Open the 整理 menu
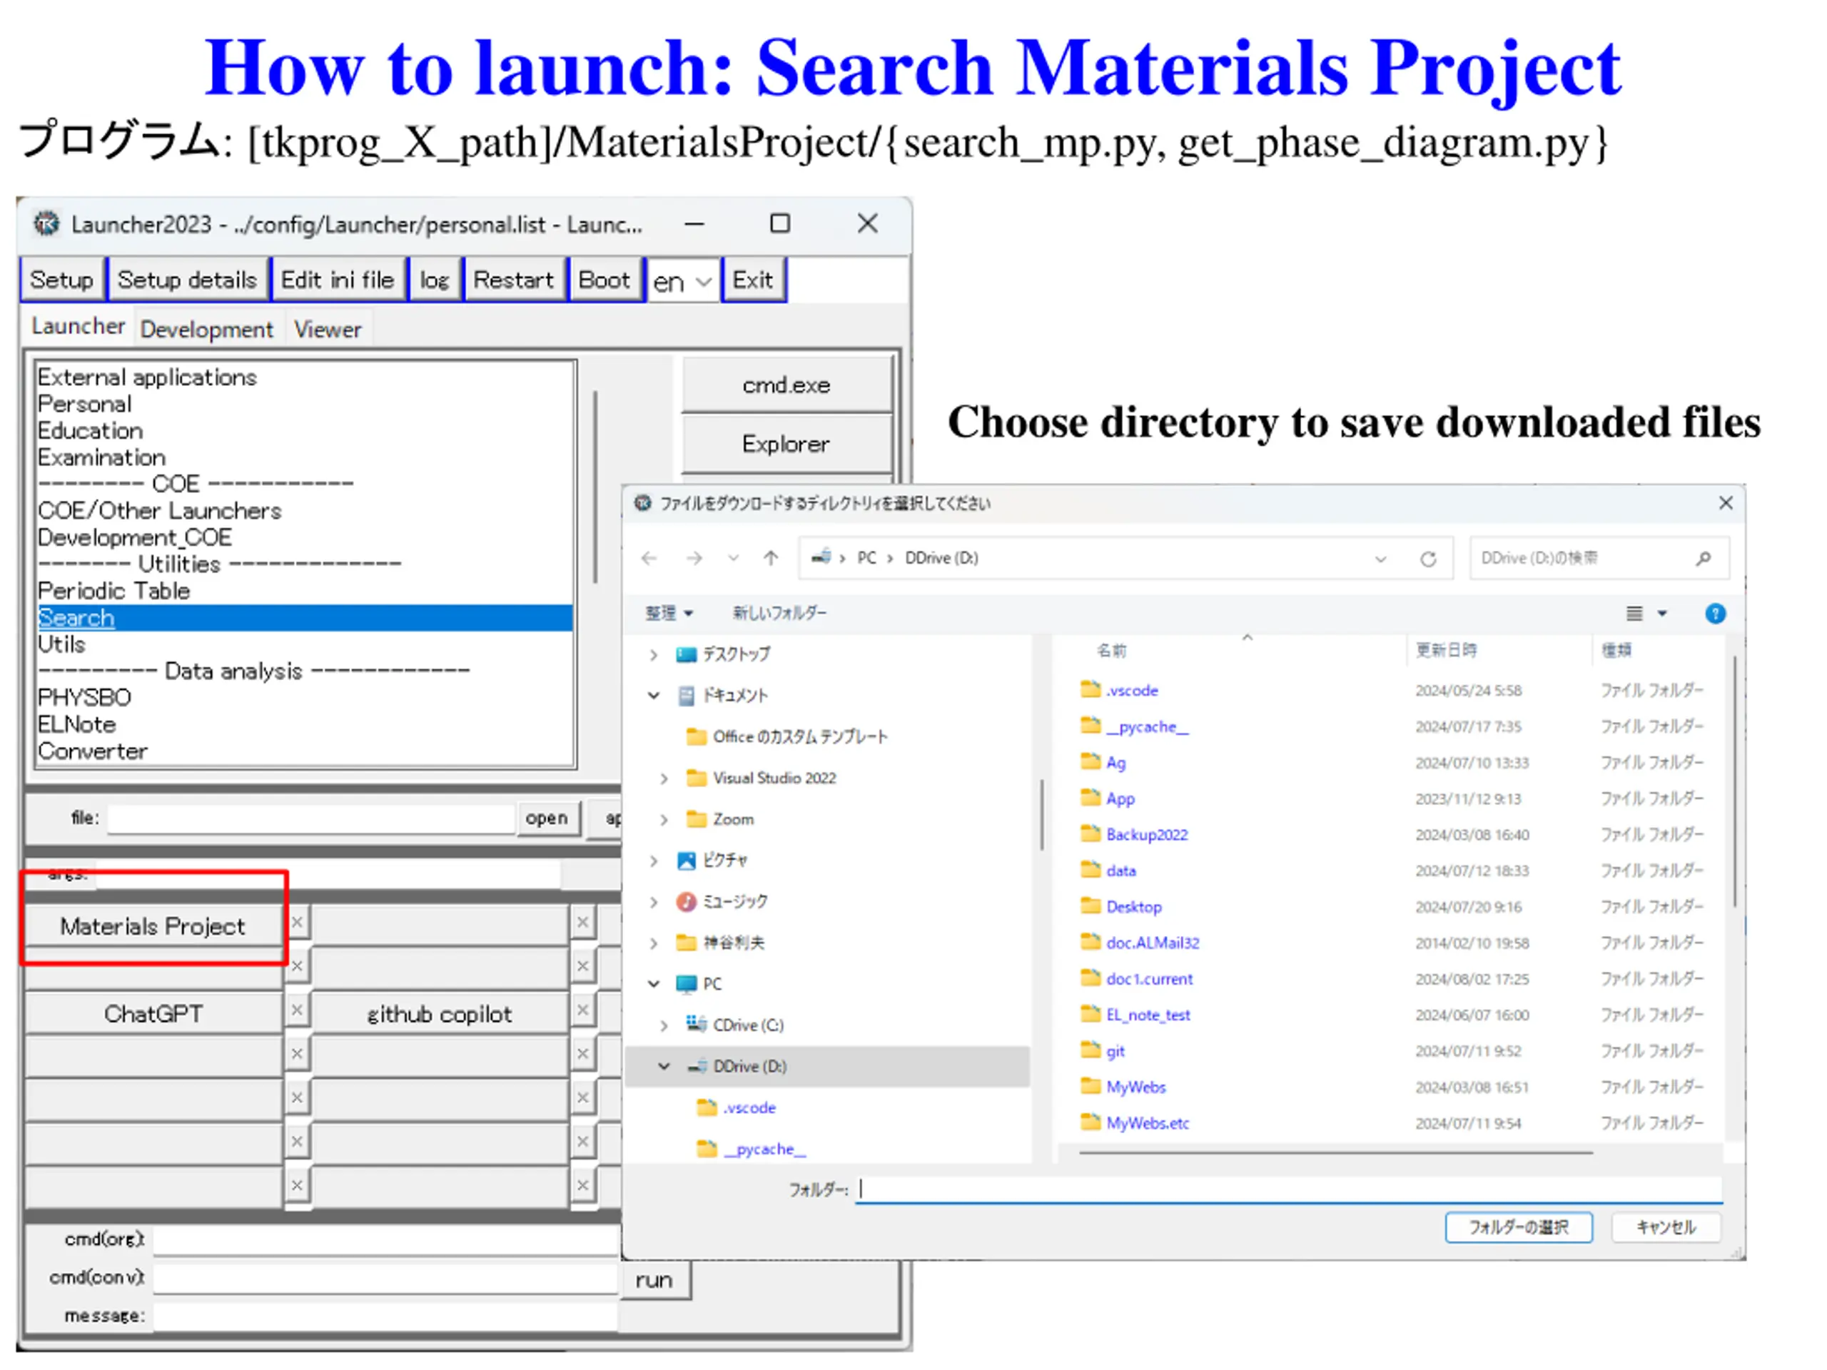Viewport: 1827px width, 1370px height. pos(669,613)
